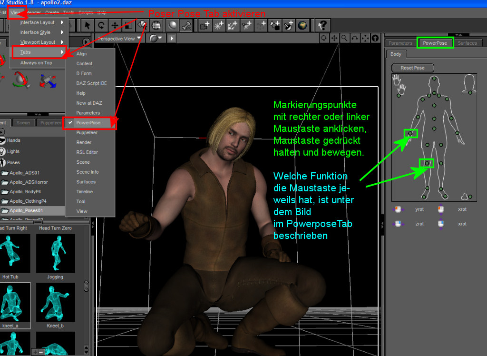This screenshot has width=487, height=356.
Task: Apply the kneel_a pose thumbnail
Action: [x=15, y=306]
